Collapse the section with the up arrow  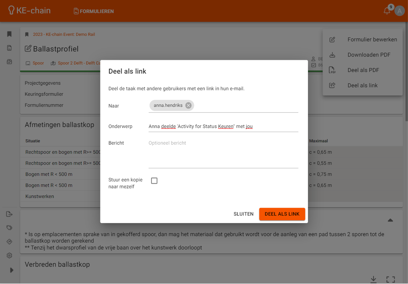pyautogui.click(x=390, y=220)
